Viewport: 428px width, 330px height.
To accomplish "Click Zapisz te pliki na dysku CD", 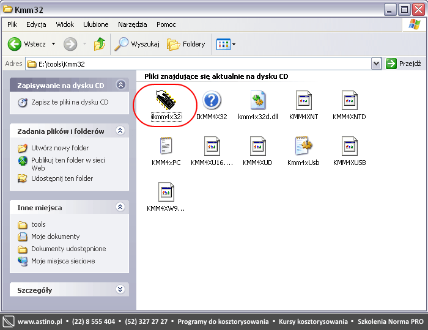I will click(x=70, y=102).
